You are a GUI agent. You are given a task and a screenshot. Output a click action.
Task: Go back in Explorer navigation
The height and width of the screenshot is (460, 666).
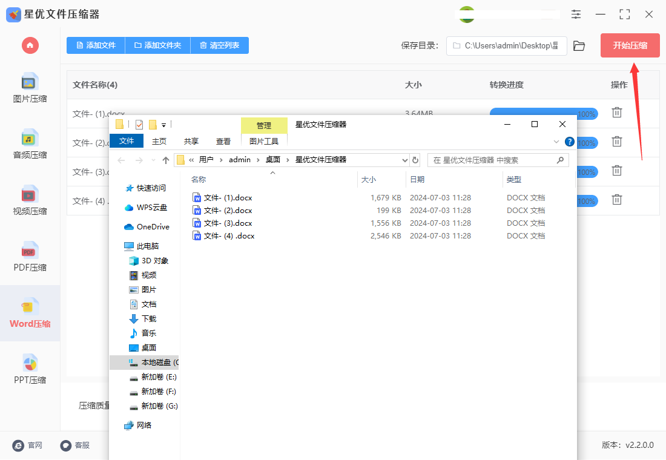(x=122, y=160)
